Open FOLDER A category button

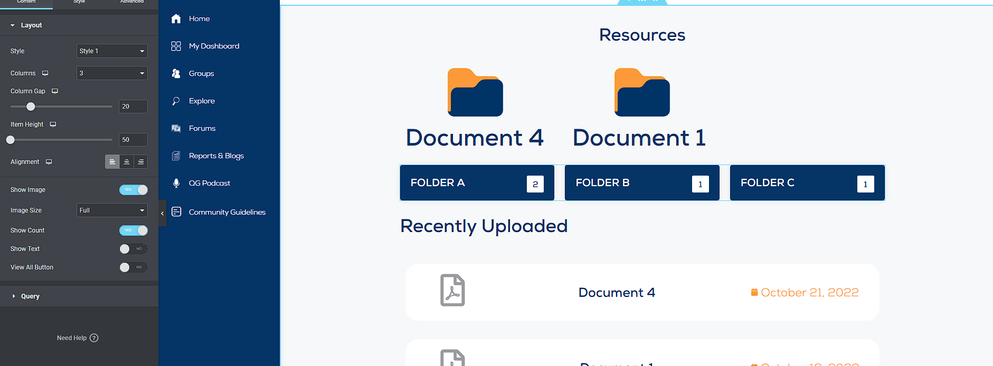[477, 183]
